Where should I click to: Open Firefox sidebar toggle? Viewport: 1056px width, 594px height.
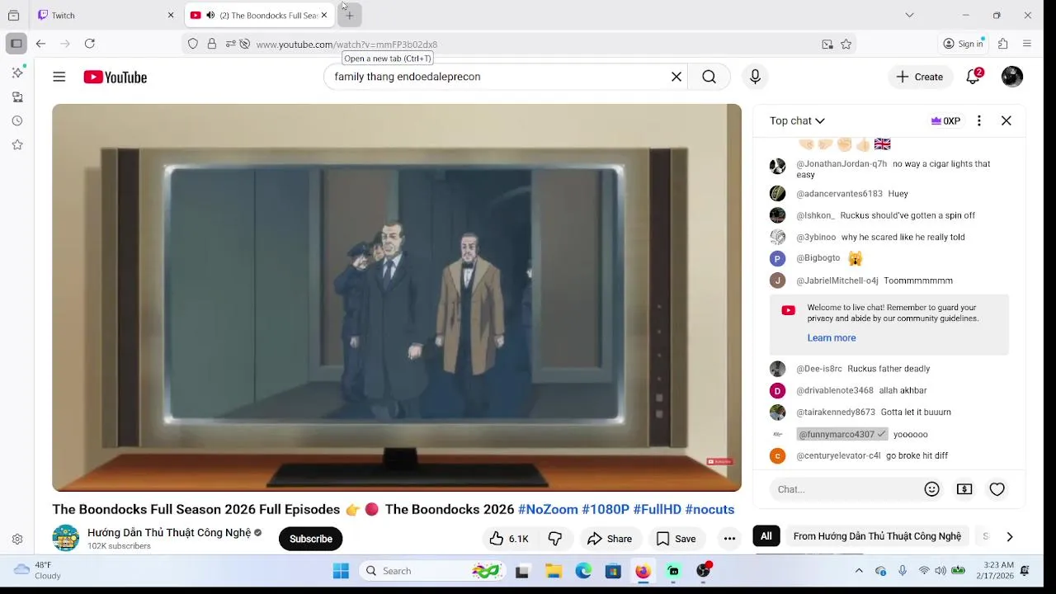coord(16,44)
